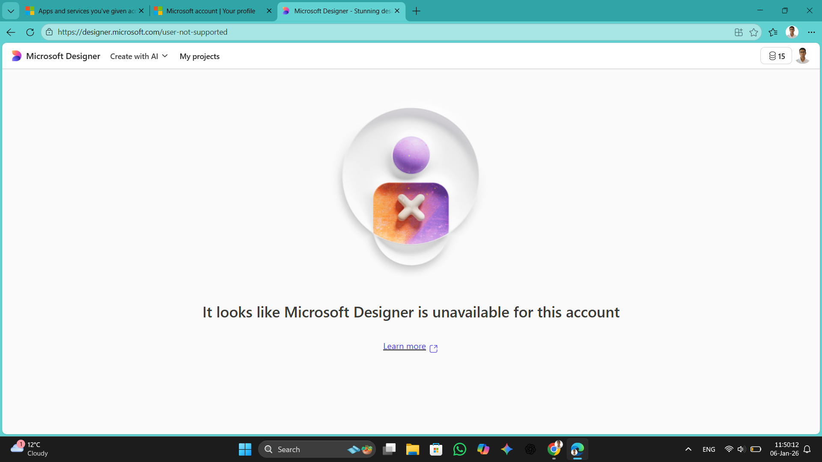Screen dimensions: 822x462
Task: Click the Edge browser profile picture
Action: click(792, 32)
